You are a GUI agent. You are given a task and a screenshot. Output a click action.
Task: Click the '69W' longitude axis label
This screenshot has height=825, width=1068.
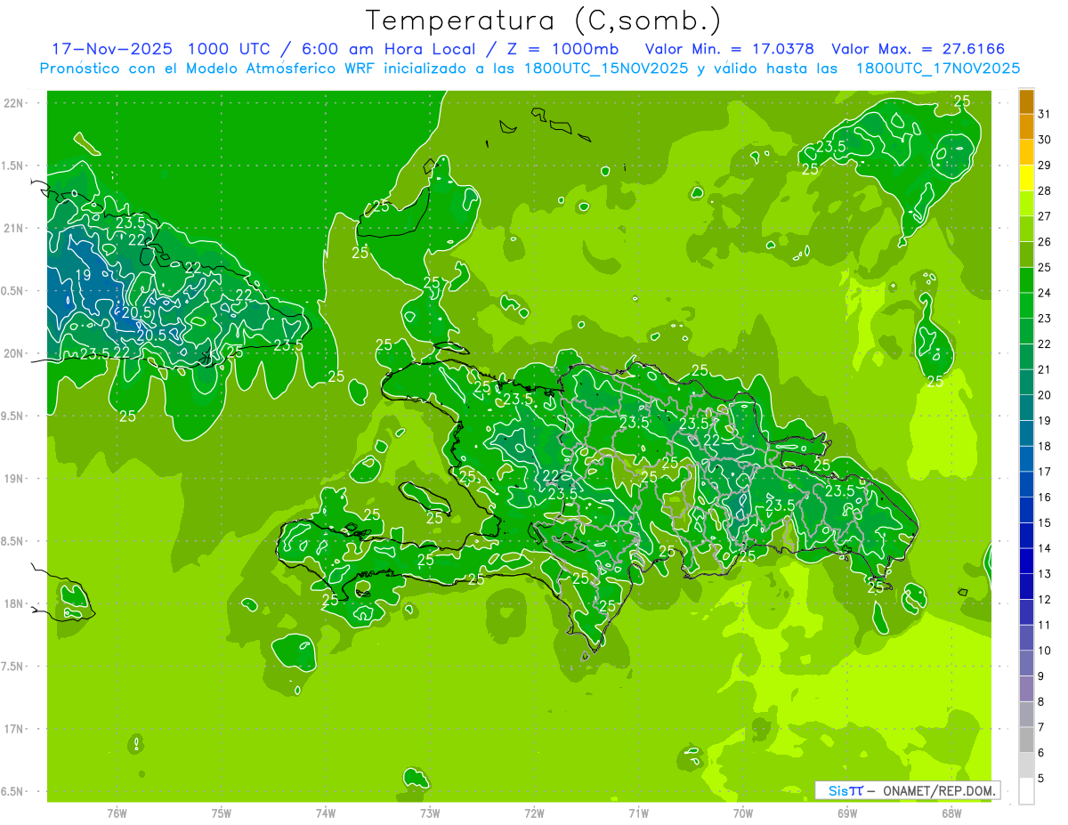pos(847,813)
